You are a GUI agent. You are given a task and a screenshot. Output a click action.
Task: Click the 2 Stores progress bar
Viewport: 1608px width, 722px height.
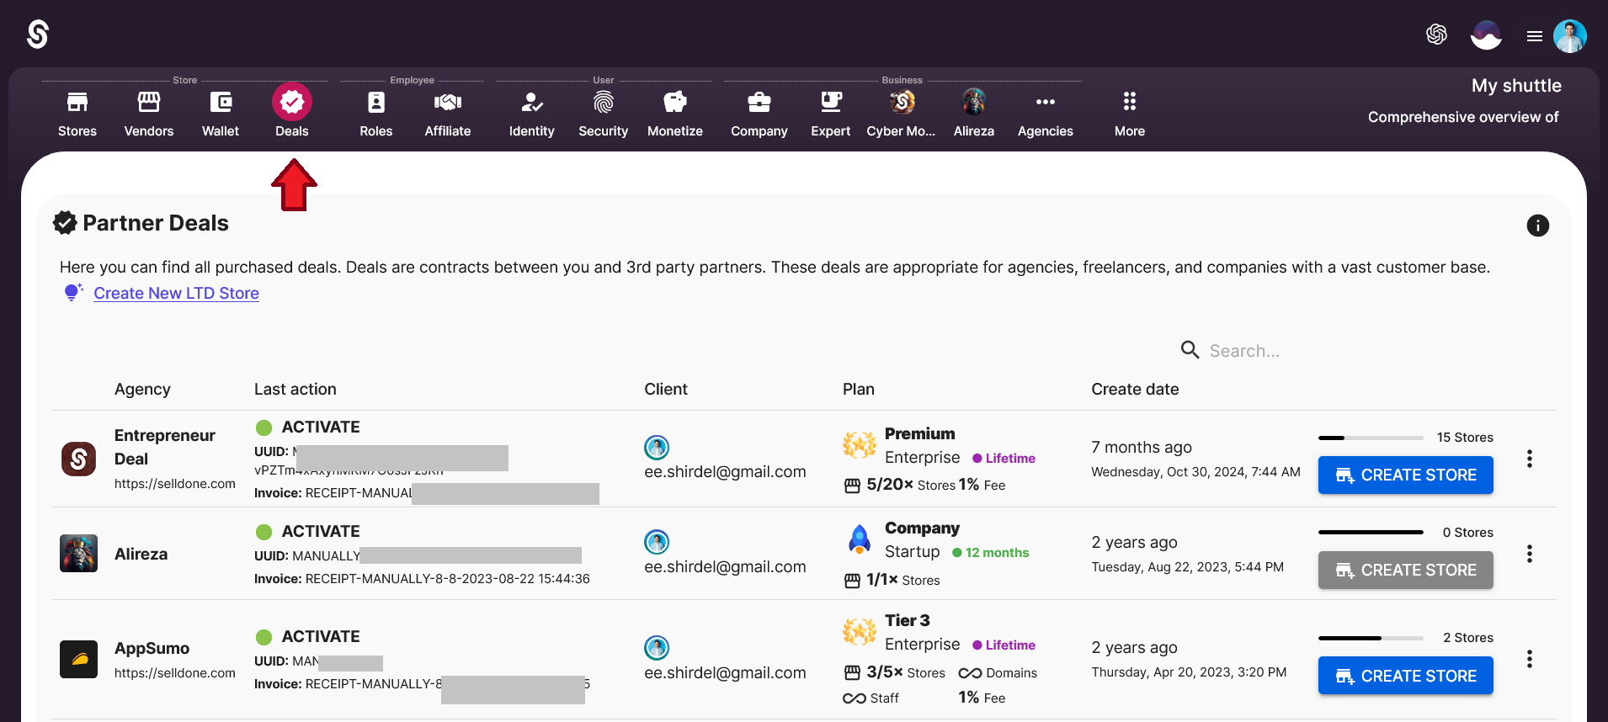[x=1371, y=638]
